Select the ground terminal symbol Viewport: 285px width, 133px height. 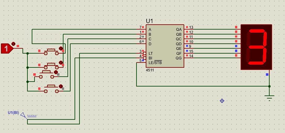tap(269, 98)
